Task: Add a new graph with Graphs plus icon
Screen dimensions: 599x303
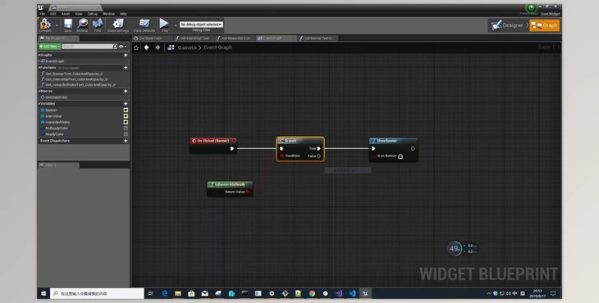Action: 126,55
